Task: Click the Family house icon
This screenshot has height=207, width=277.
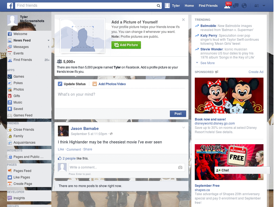Action: [x=10, y=136]
